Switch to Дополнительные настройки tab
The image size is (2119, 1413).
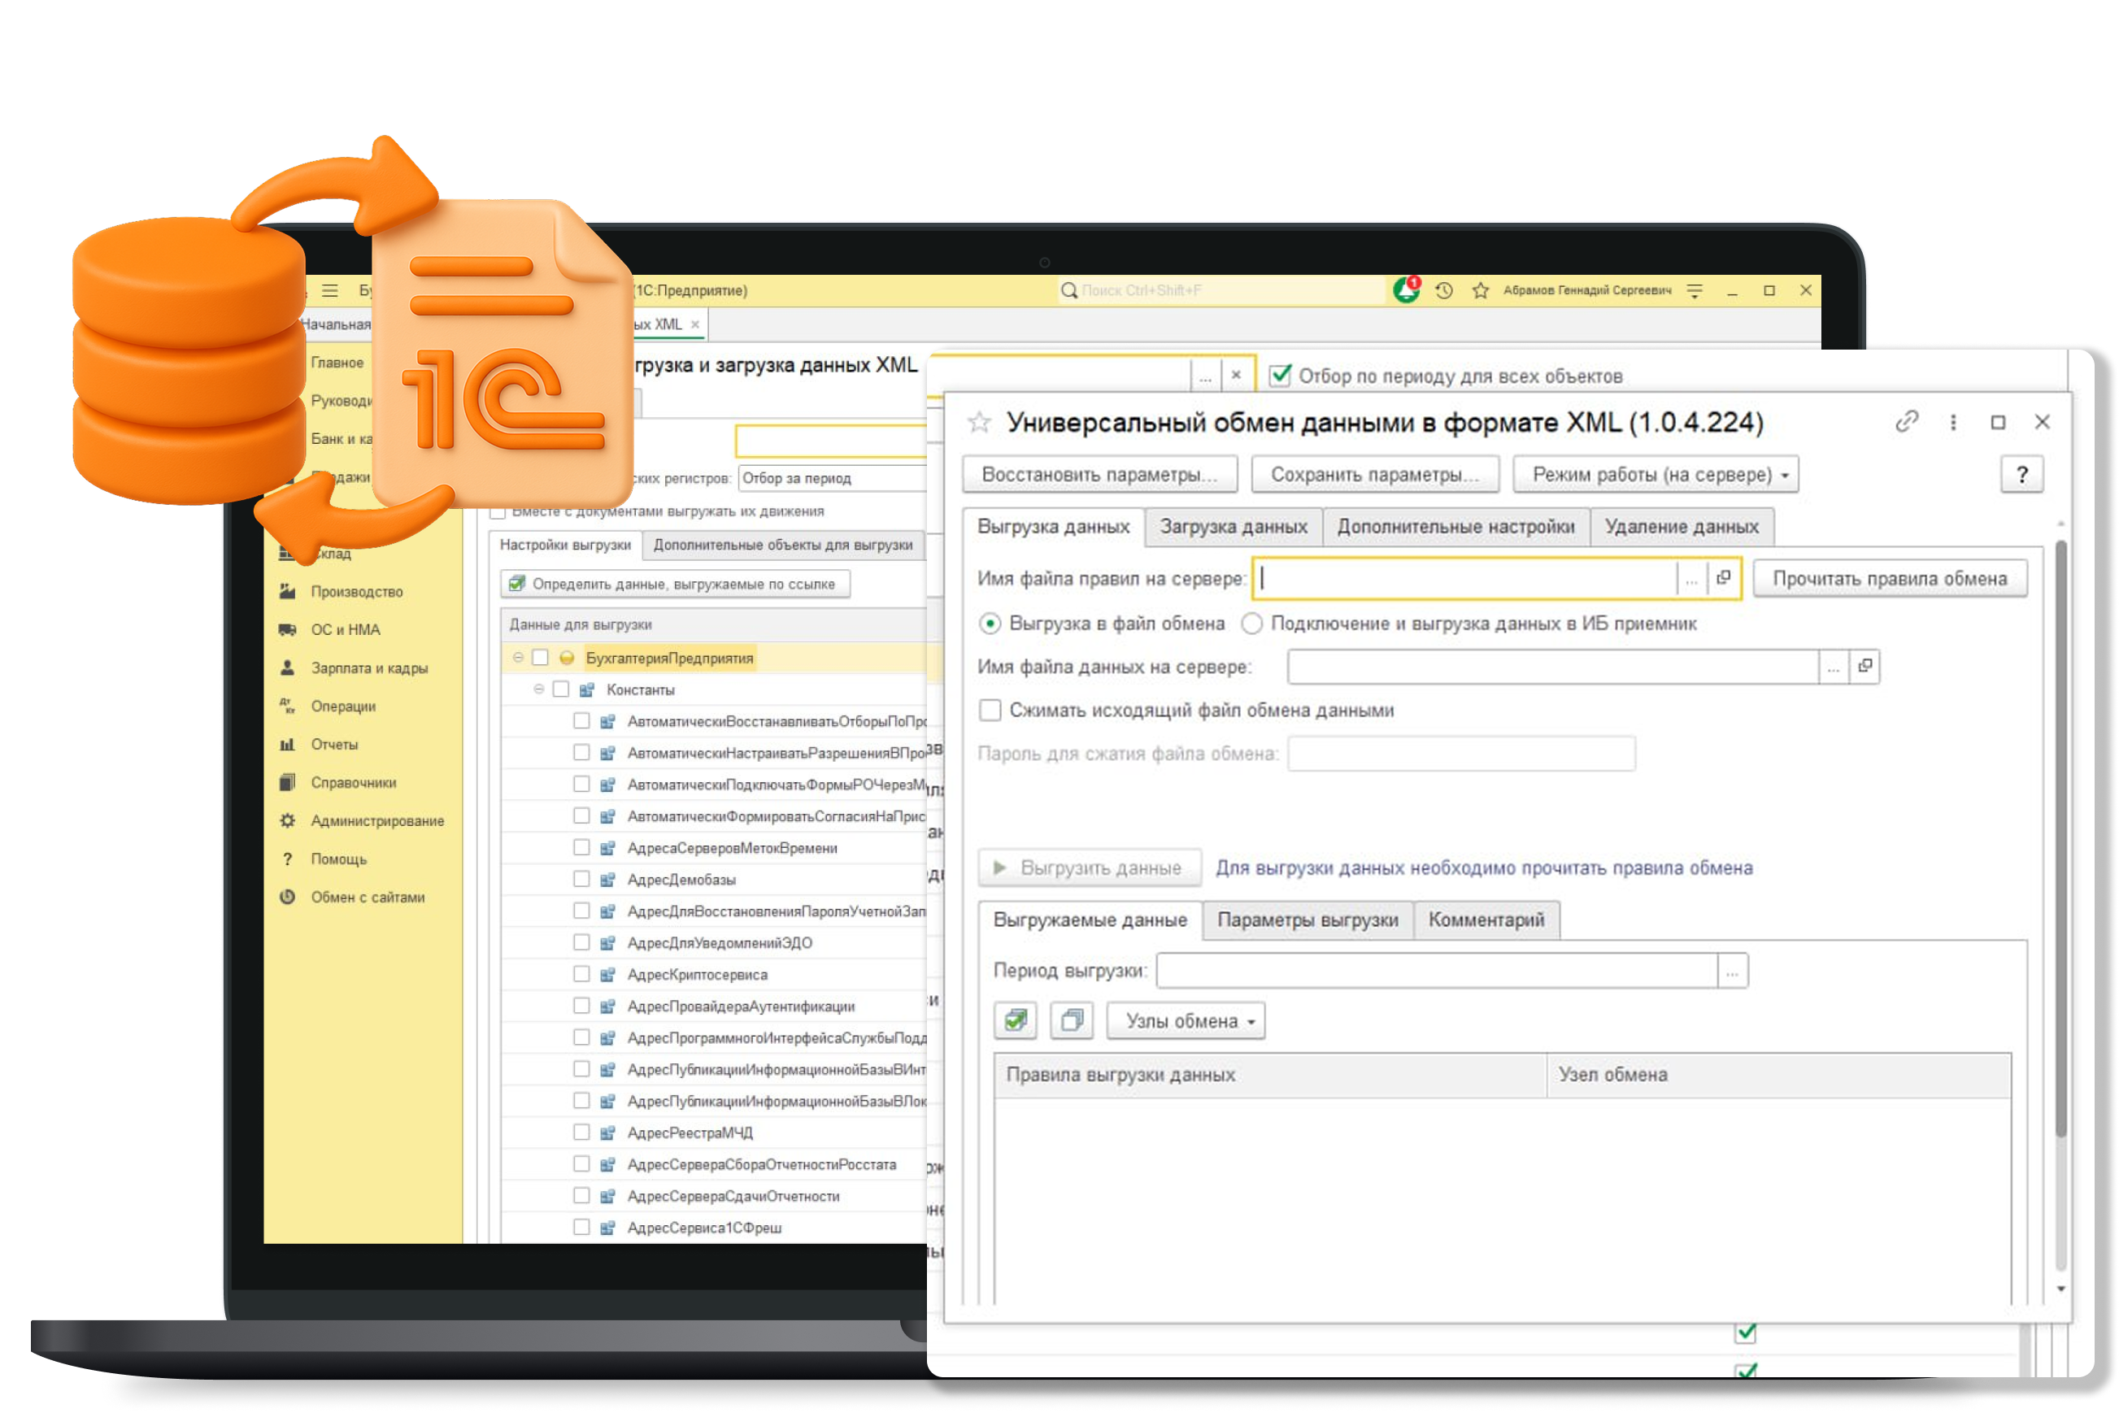click(x=1455, y=526)
